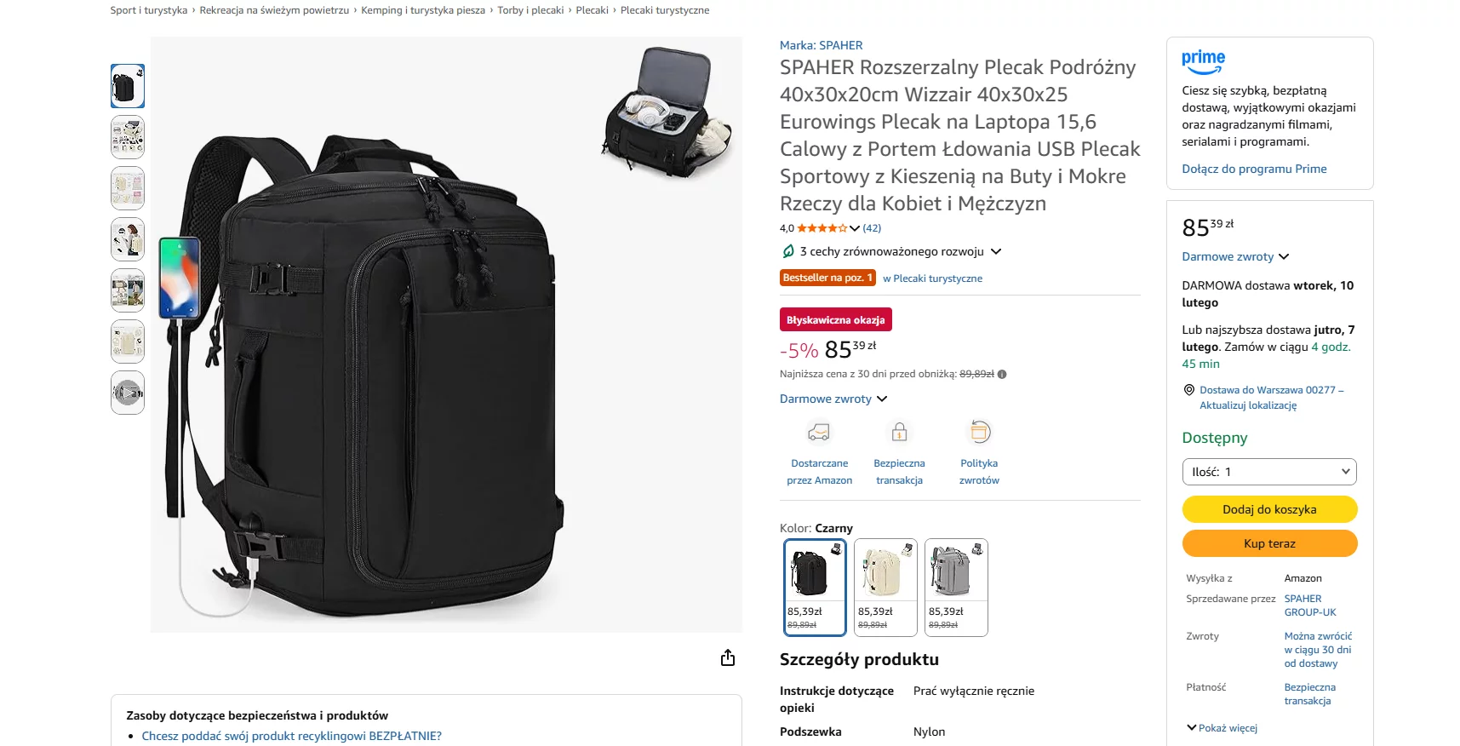The image size is (1460, 746).
Task: Open the "Dostarczane przez Amazon" delivery icon
Action: [819, 433]
